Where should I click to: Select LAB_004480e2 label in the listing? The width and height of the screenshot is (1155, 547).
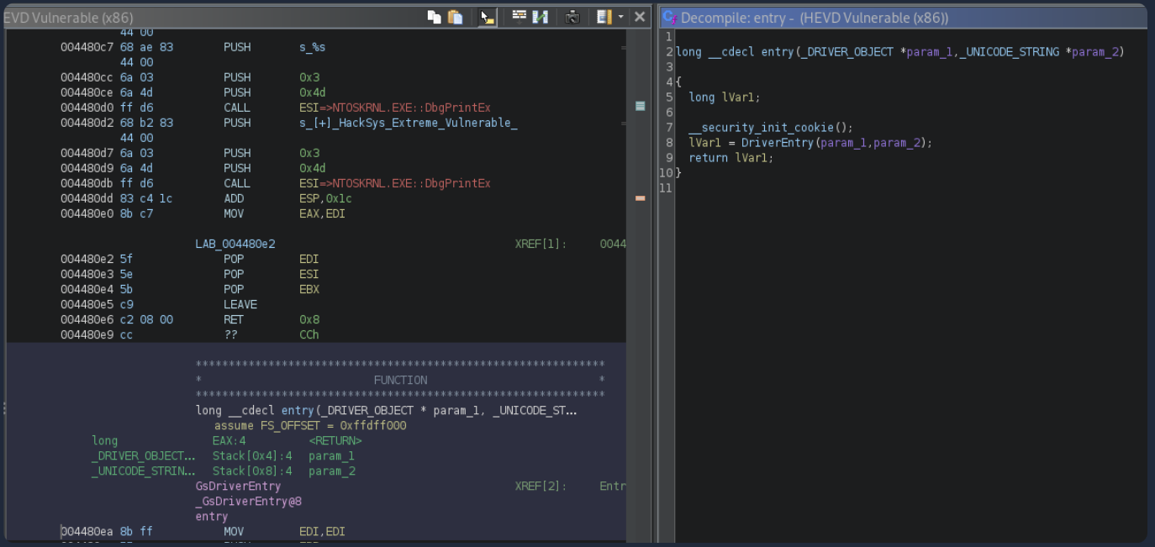pyautogui.click(x=235, y=244)
